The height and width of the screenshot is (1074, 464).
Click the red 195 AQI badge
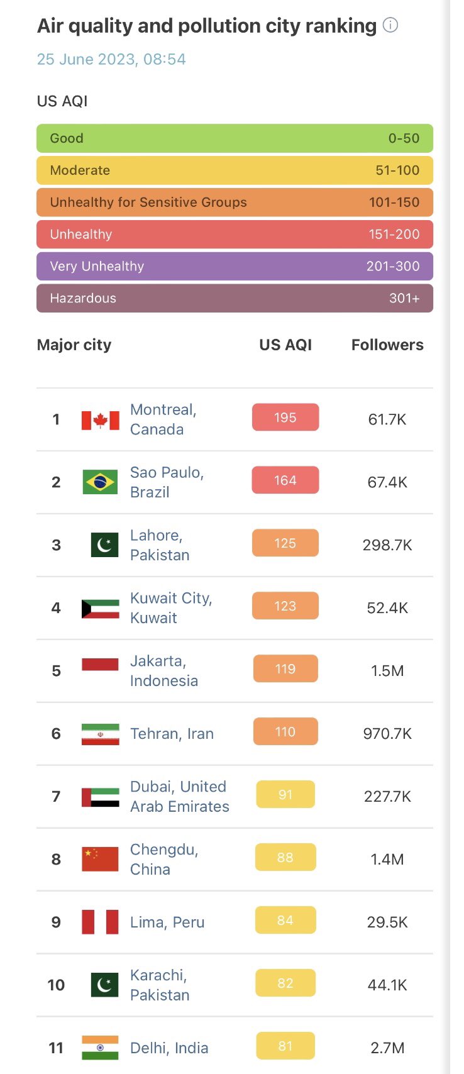tap(285, 418)
